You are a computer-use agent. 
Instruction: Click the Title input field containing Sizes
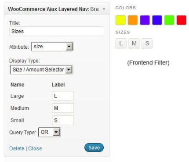click(57, 31)
